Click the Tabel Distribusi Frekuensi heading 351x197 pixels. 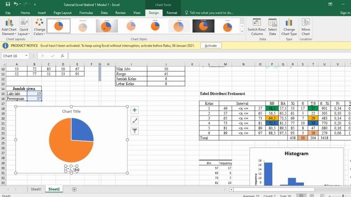tap(222, 94)
